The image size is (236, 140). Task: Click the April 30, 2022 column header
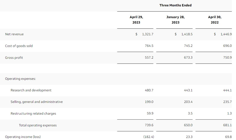[215, 20]
